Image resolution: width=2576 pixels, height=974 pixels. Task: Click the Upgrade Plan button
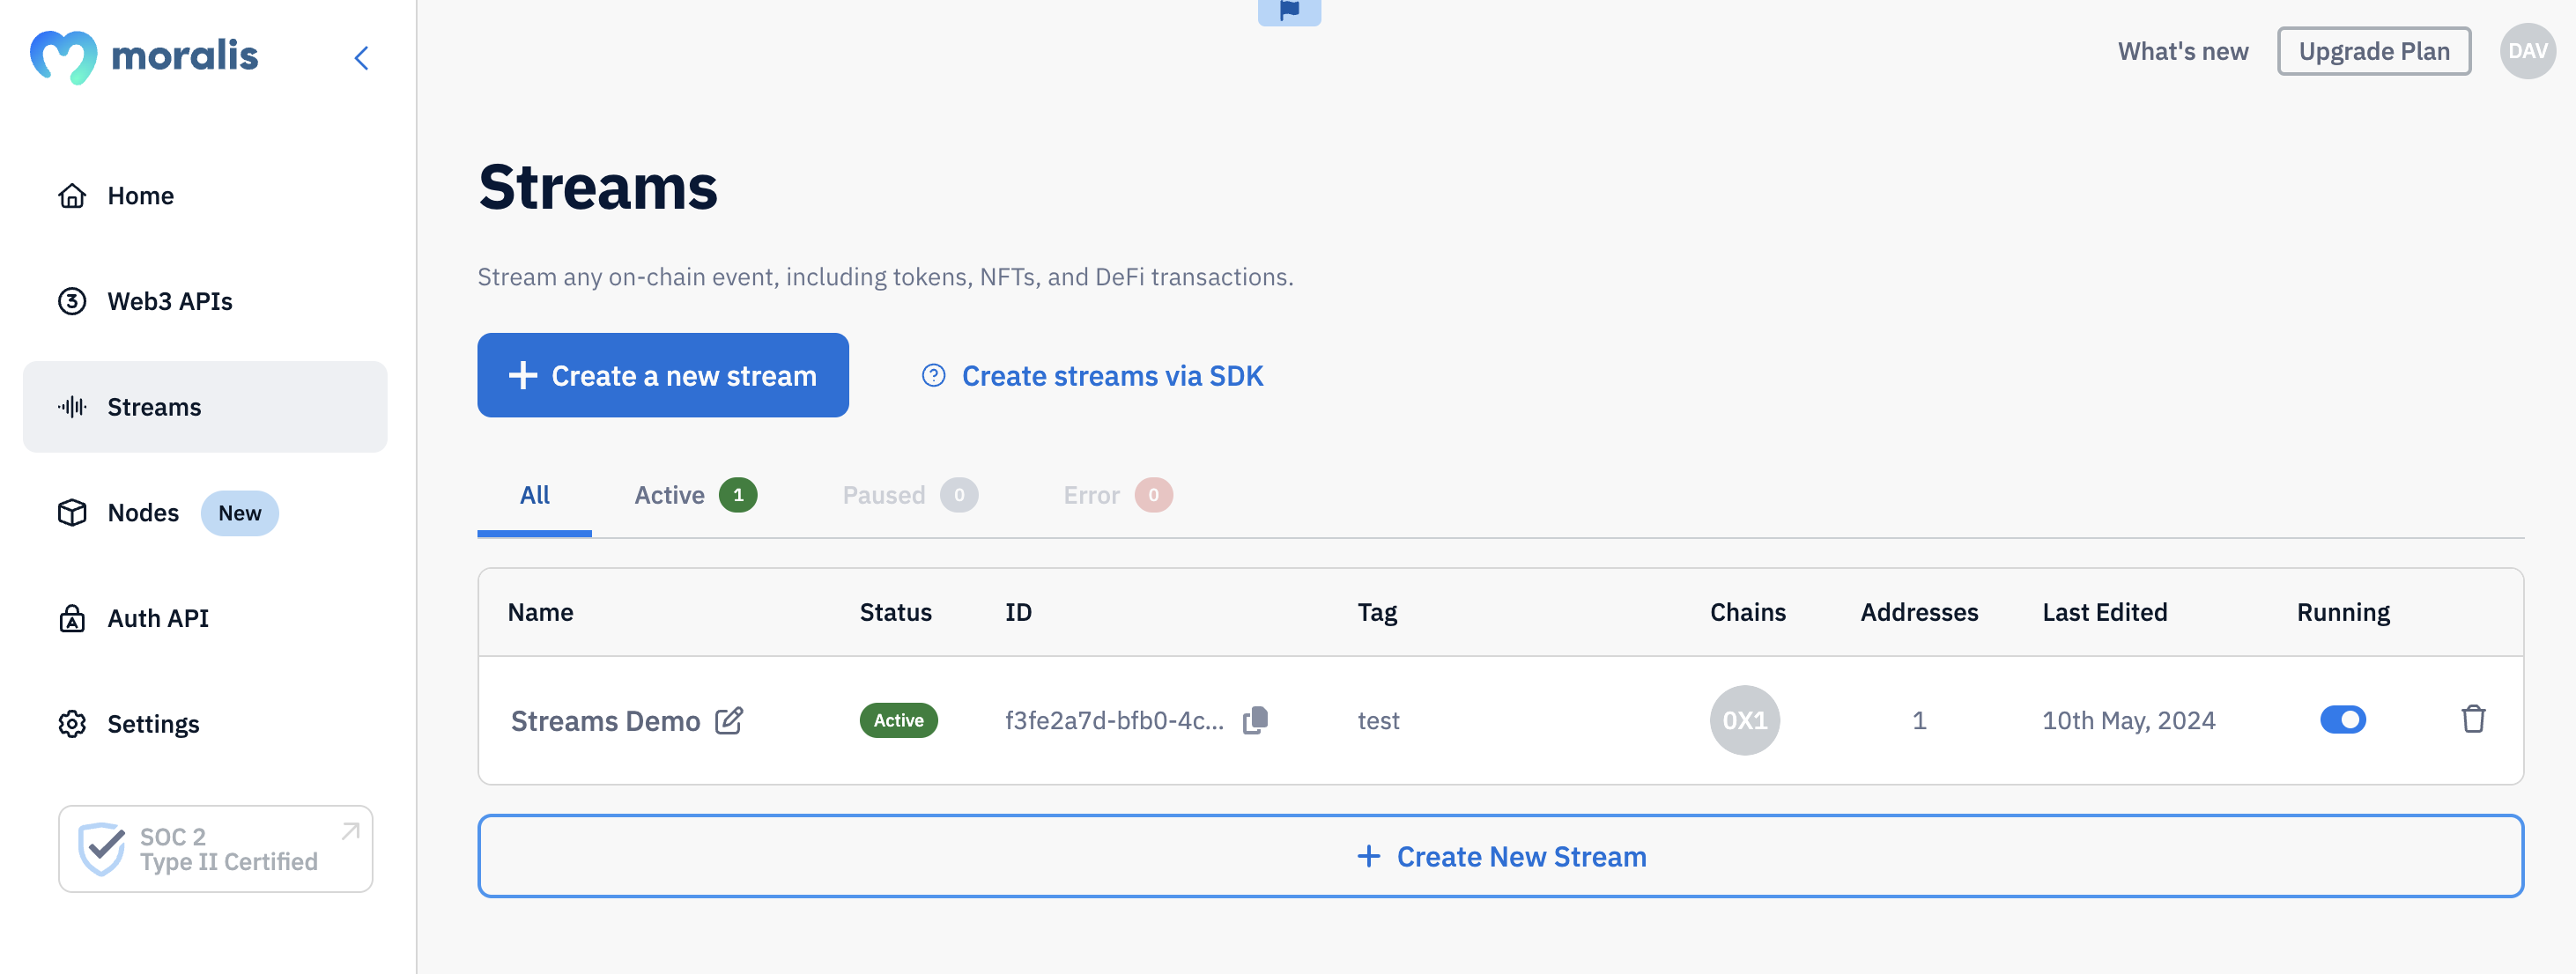click(2373, 51)
